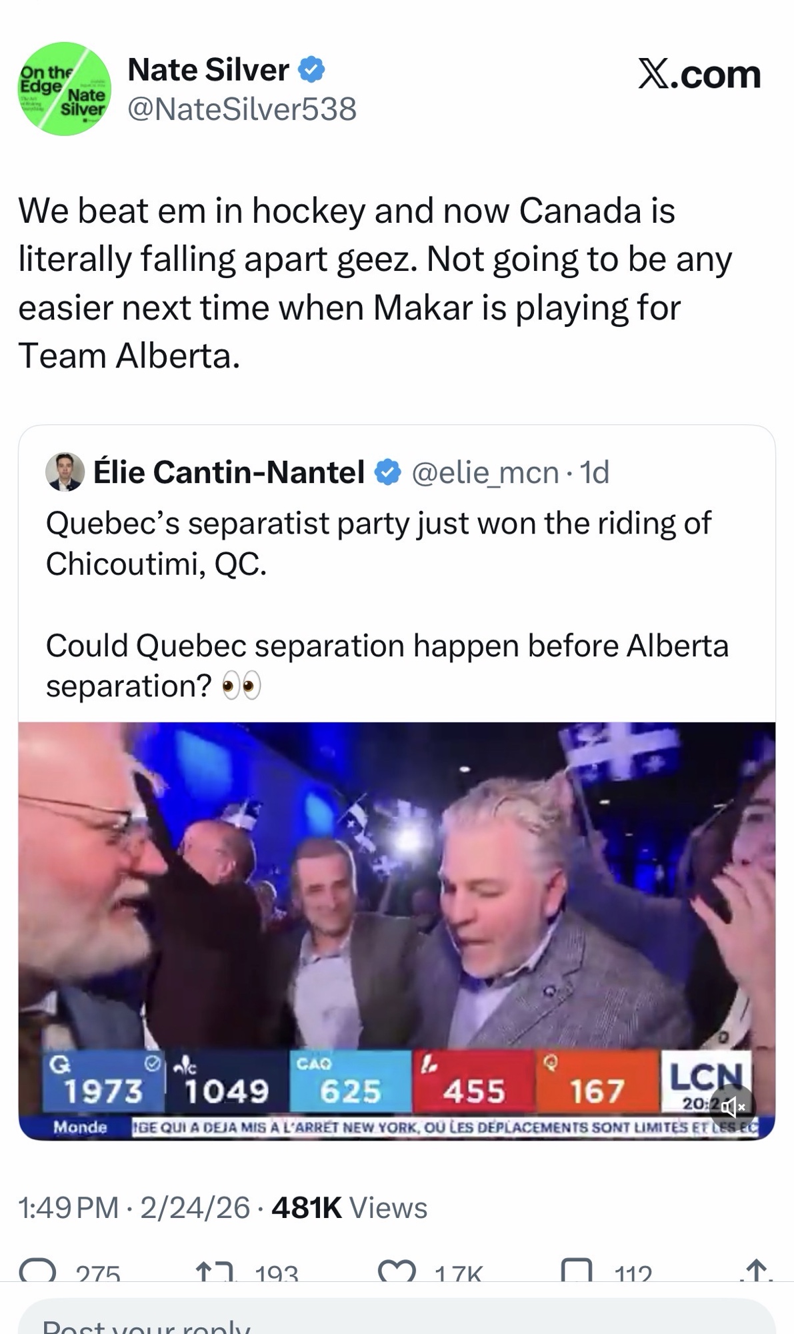Click Nate Silver's blue verified badge
The width and height of the screenshot is (794, 1334).
pyautogui.click(x=311, y=69)
